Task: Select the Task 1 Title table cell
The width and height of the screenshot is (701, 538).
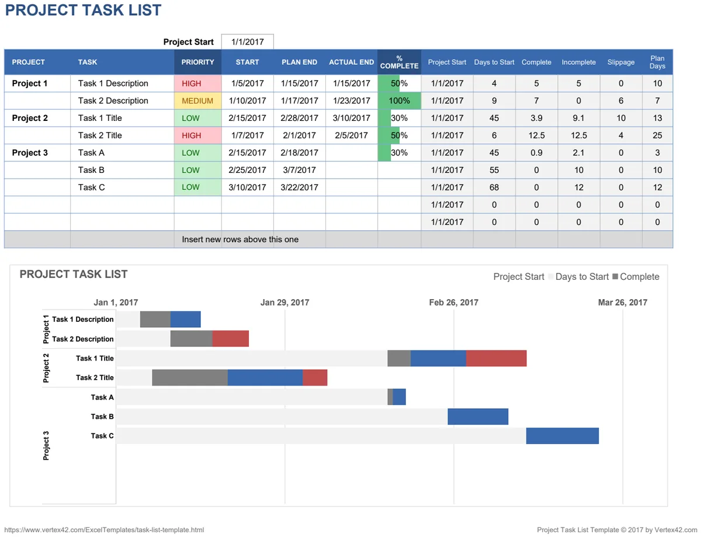Action: tap(122, 118)
